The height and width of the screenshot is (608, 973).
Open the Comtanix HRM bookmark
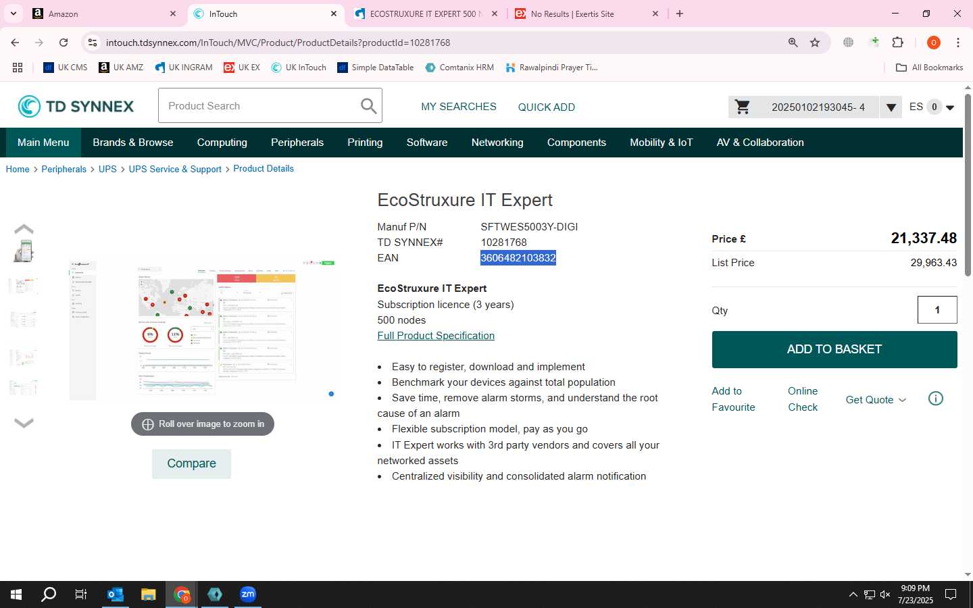click(x=459, y=68)
